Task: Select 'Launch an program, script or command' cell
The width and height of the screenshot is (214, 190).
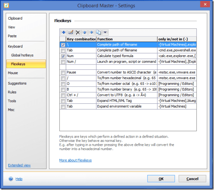Action: 127,62
